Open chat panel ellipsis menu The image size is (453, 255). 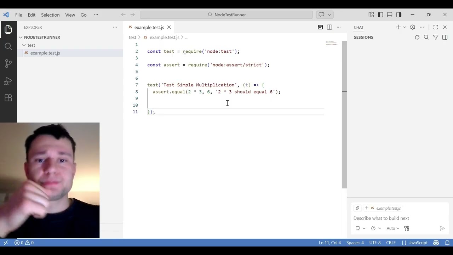point(422,27)
